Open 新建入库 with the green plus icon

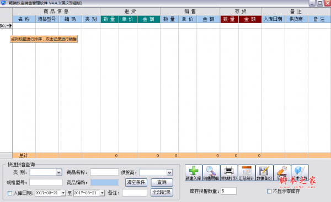[194, 173]
